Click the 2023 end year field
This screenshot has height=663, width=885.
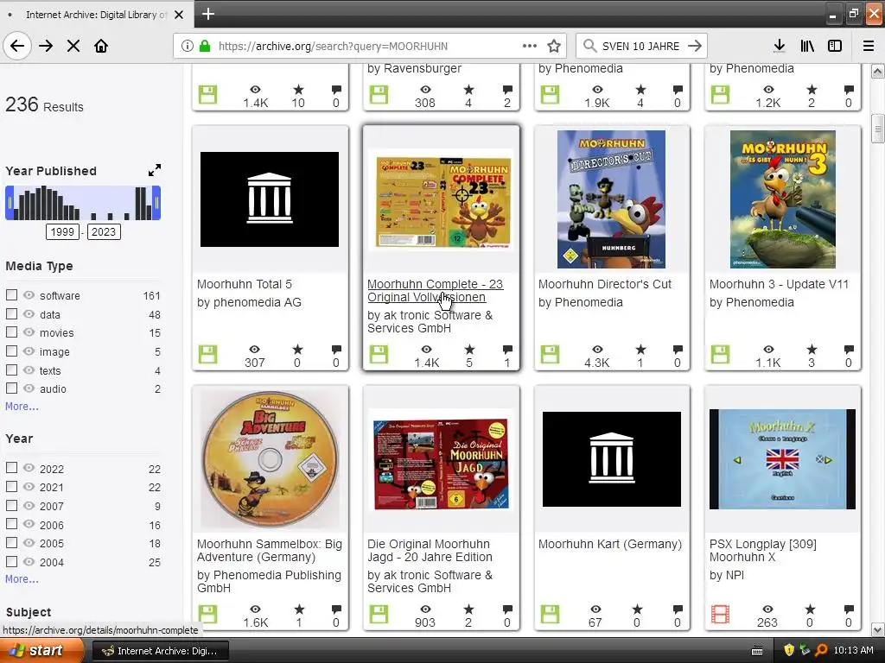104,231
